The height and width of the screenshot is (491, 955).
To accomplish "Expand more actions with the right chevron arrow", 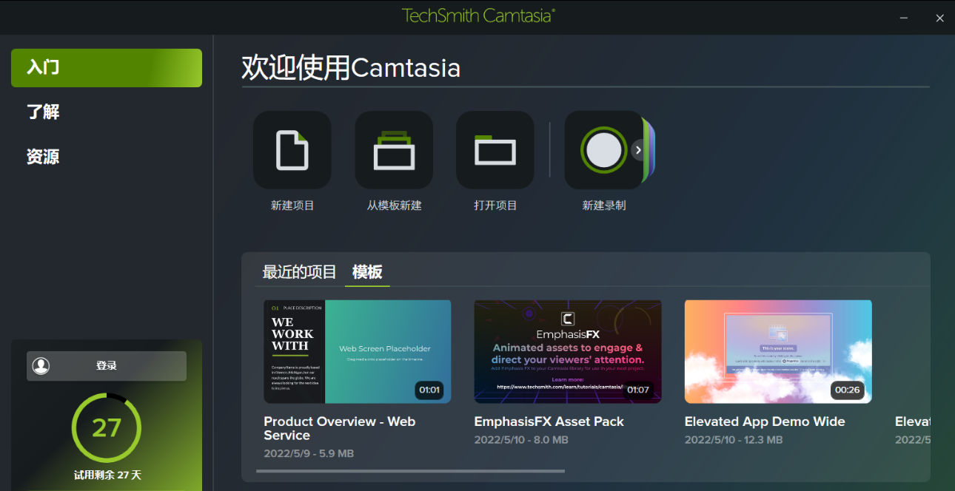I will [x=639, y=150].
